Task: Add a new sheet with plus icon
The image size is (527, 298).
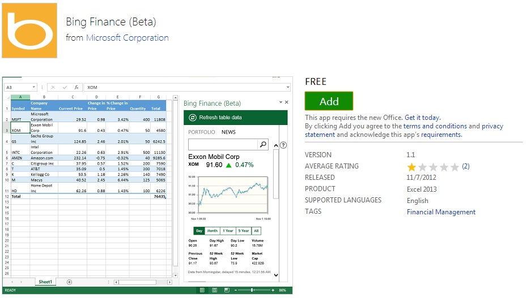Action: click(x=69, y=282)
